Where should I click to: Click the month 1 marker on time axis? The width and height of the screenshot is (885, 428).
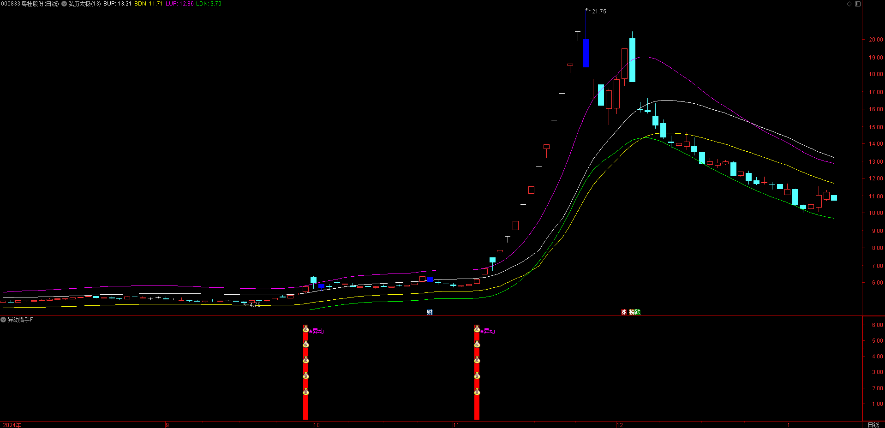tap(789, 425)
